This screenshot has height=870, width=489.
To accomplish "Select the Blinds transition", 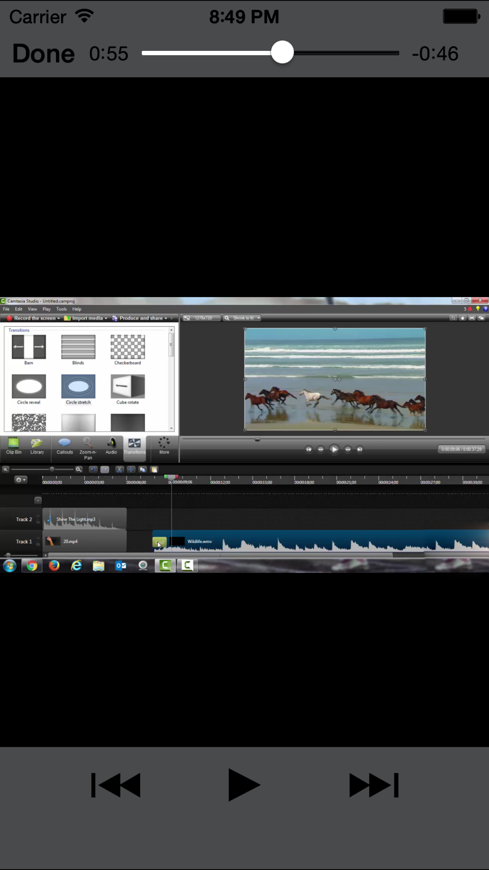I will point(78,346).
